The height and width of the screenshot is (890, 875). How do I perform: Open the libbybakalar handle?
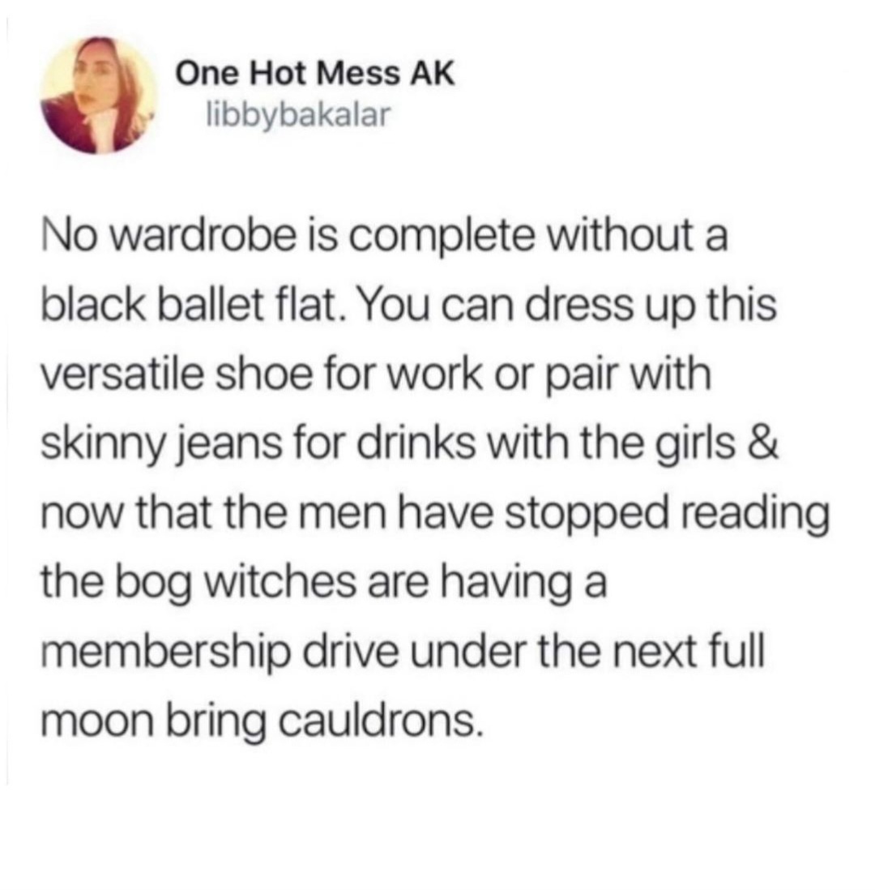[298, 114]
